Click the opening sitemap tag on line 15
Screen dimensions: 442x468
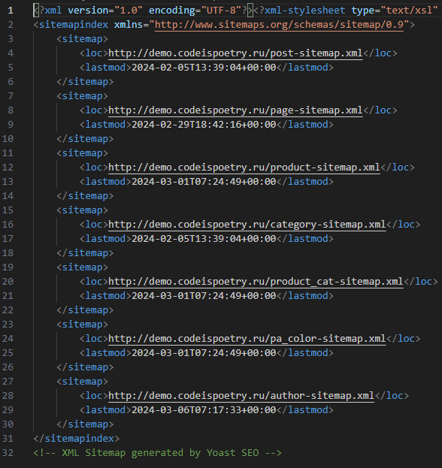(x=82, y=210)
